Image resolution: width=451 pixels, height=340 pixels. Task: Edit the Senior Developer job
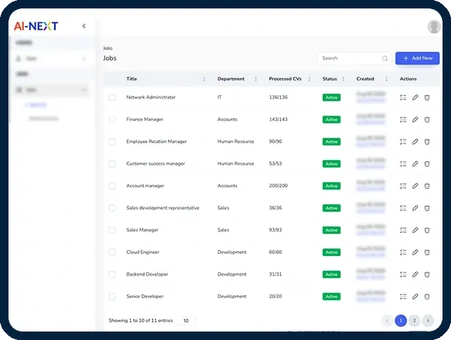[x=415, y=297]
